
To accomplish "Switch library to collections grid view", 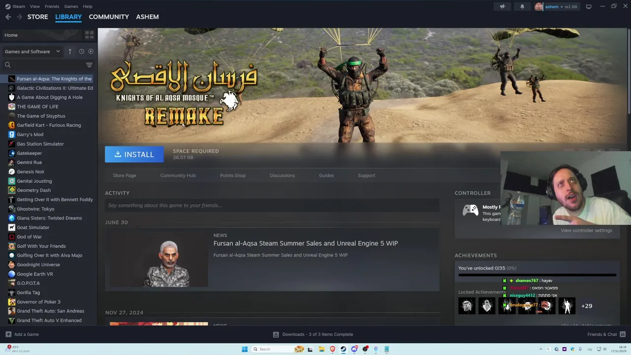I will [89, 35].
